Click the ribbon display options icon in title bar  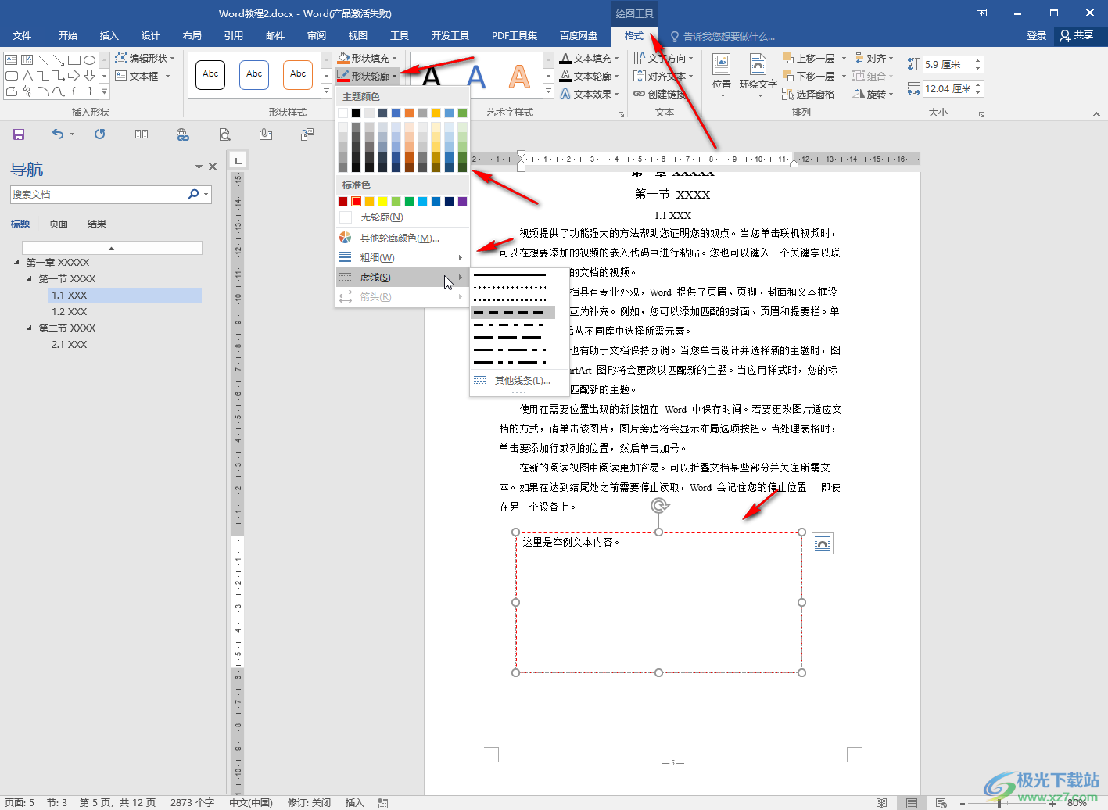click(x=982, y=13)
